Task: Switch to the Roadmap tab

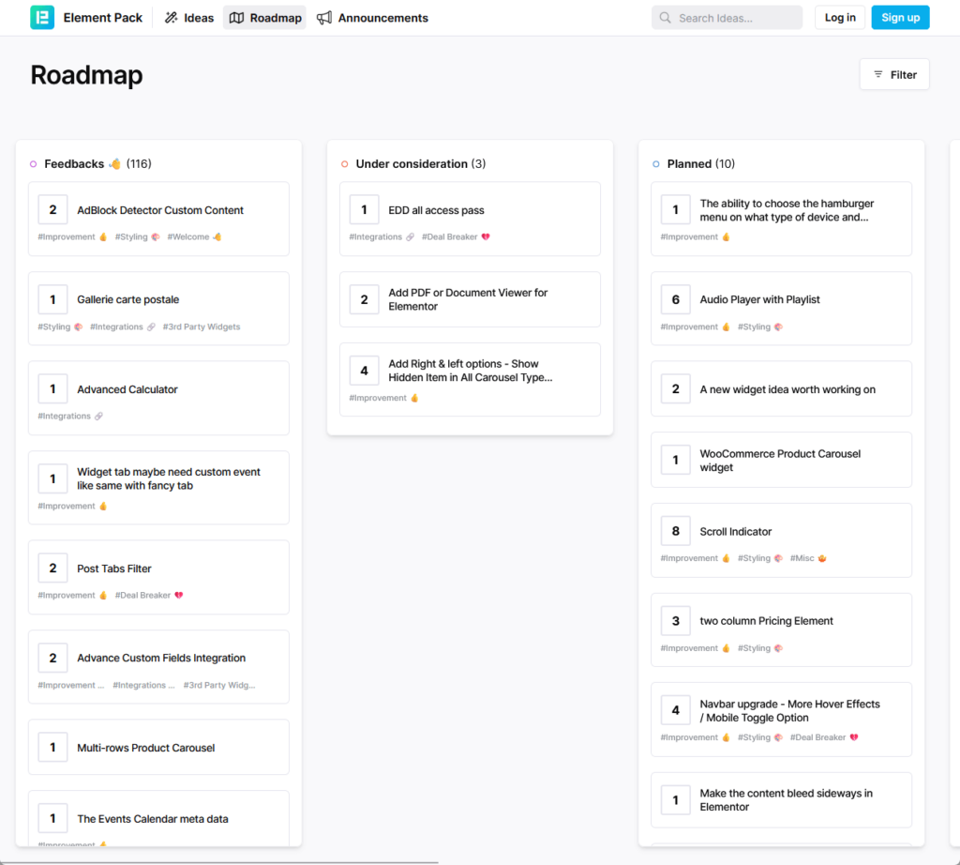Action: (265, 18)
